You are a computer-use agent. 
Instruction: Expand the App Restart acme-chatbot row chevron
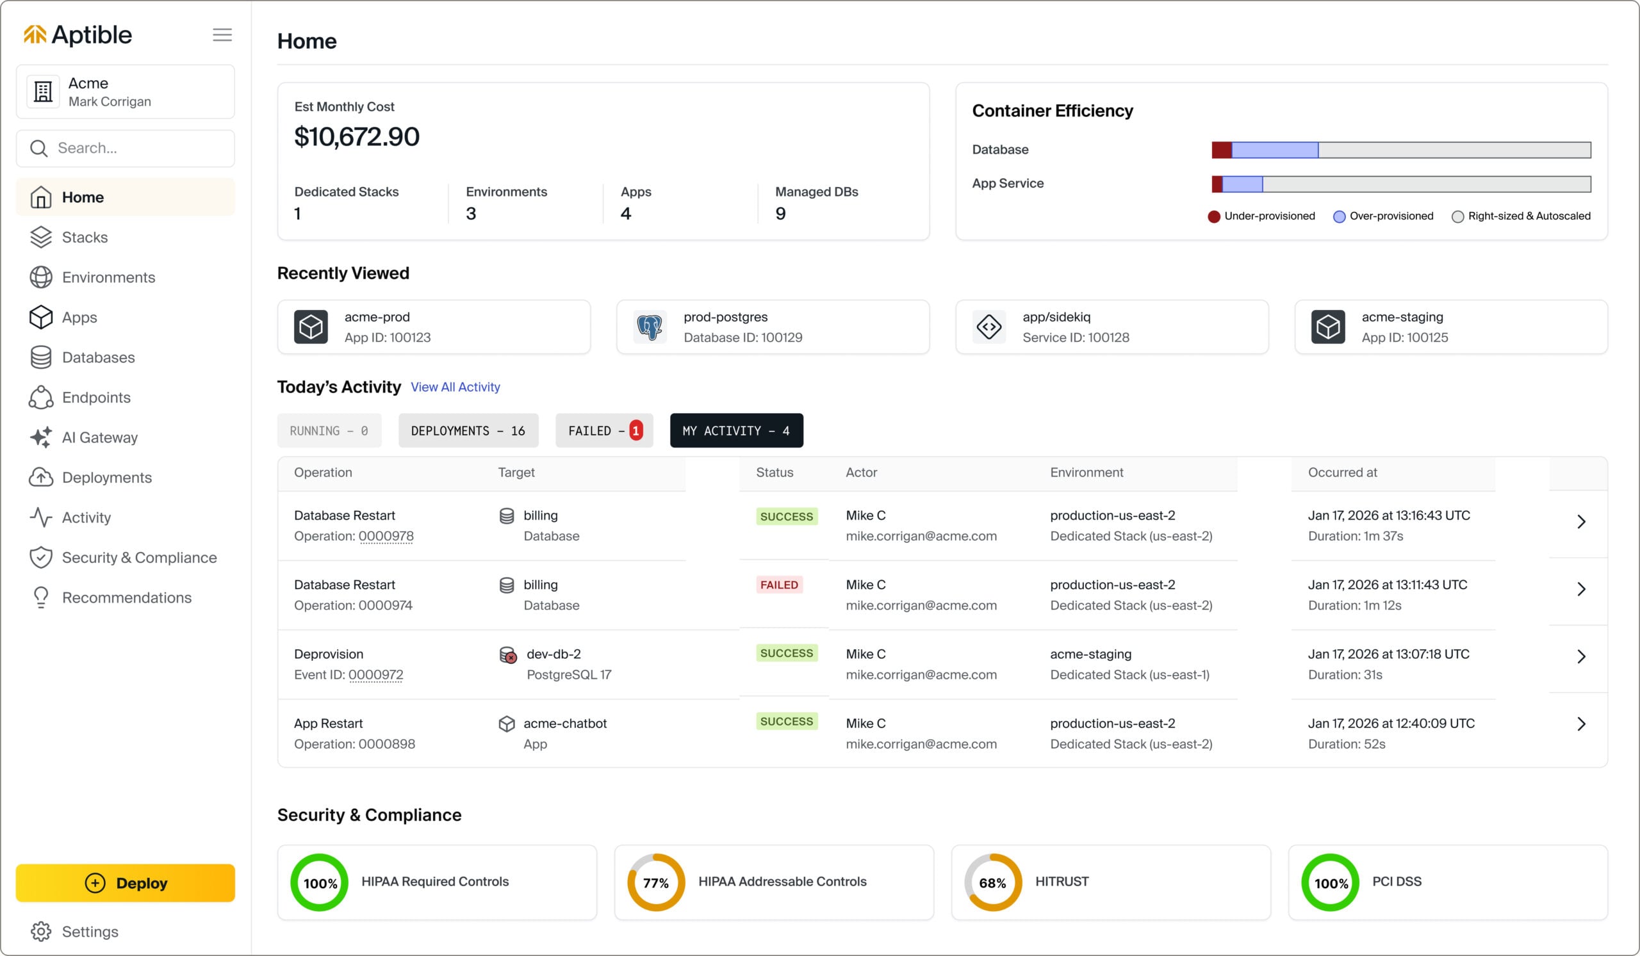[1581, 724]
